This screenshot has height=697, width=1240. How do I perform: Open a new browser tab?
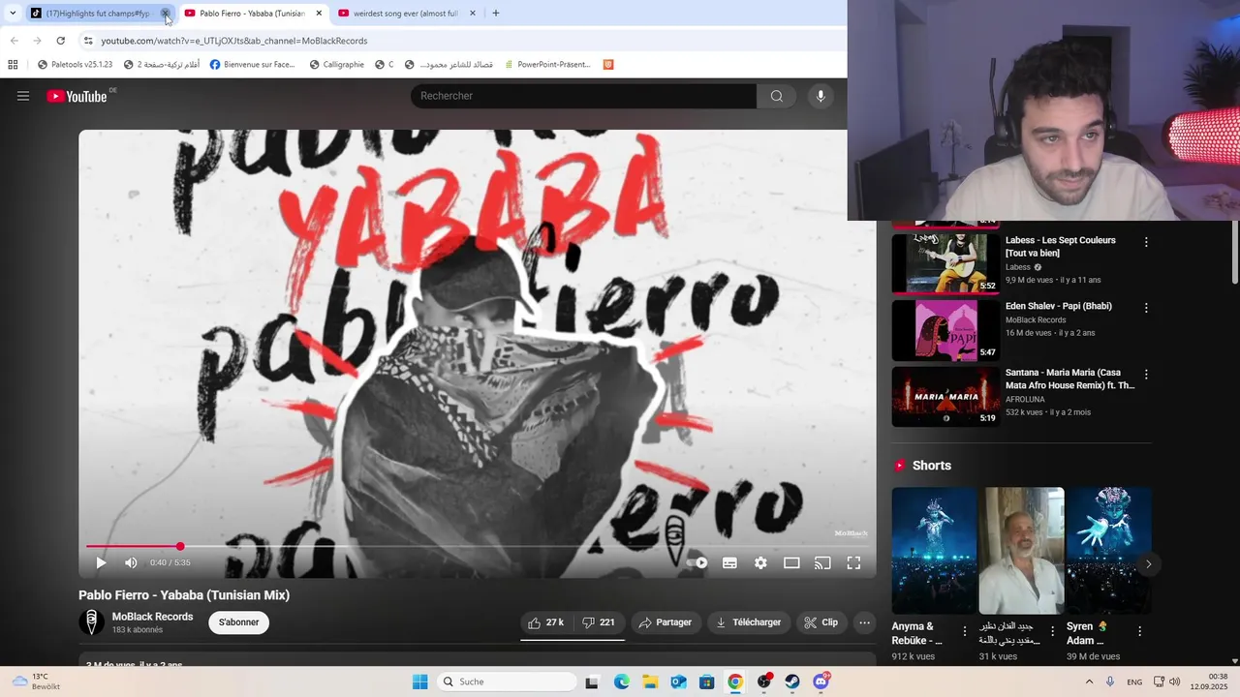pyautogui.click(x=496, y=14)
